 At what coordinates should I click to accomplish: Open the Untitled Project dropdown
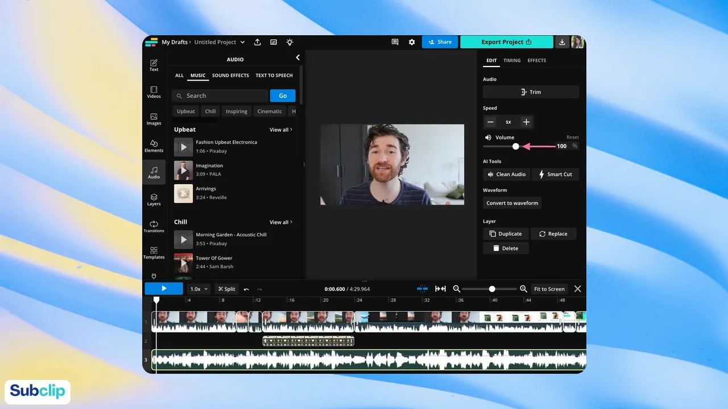pyautogui.click(x=220, y=42)
